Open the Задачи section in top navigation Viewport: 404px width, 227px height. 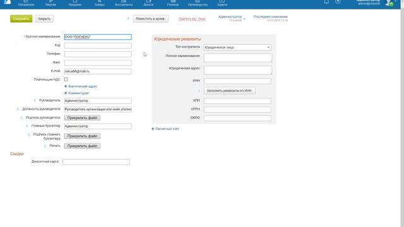click(x=222, y=3)
